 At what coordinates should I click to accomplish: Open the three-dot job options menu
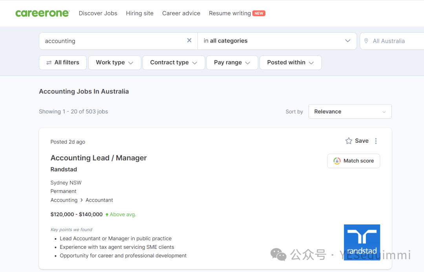point(376,141)
